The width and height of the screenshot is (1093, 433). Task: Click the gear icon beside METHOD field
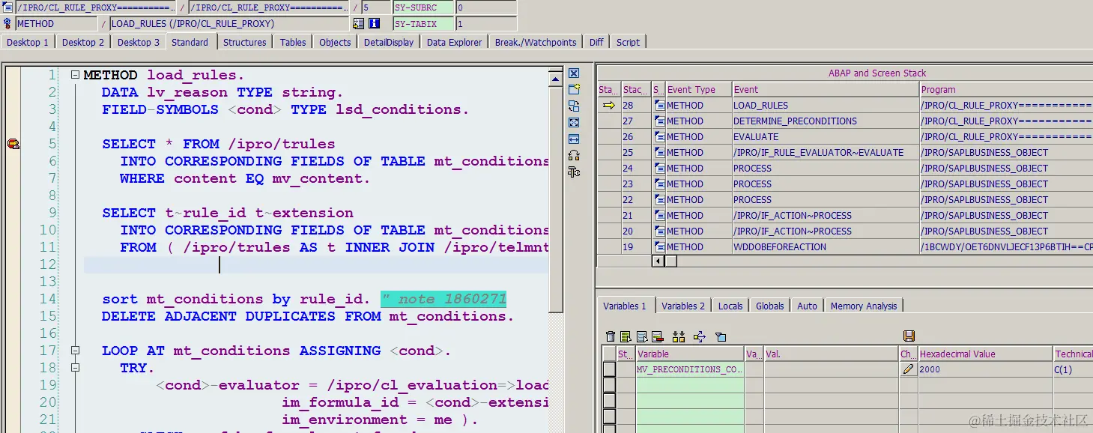[x=8, y=23]
